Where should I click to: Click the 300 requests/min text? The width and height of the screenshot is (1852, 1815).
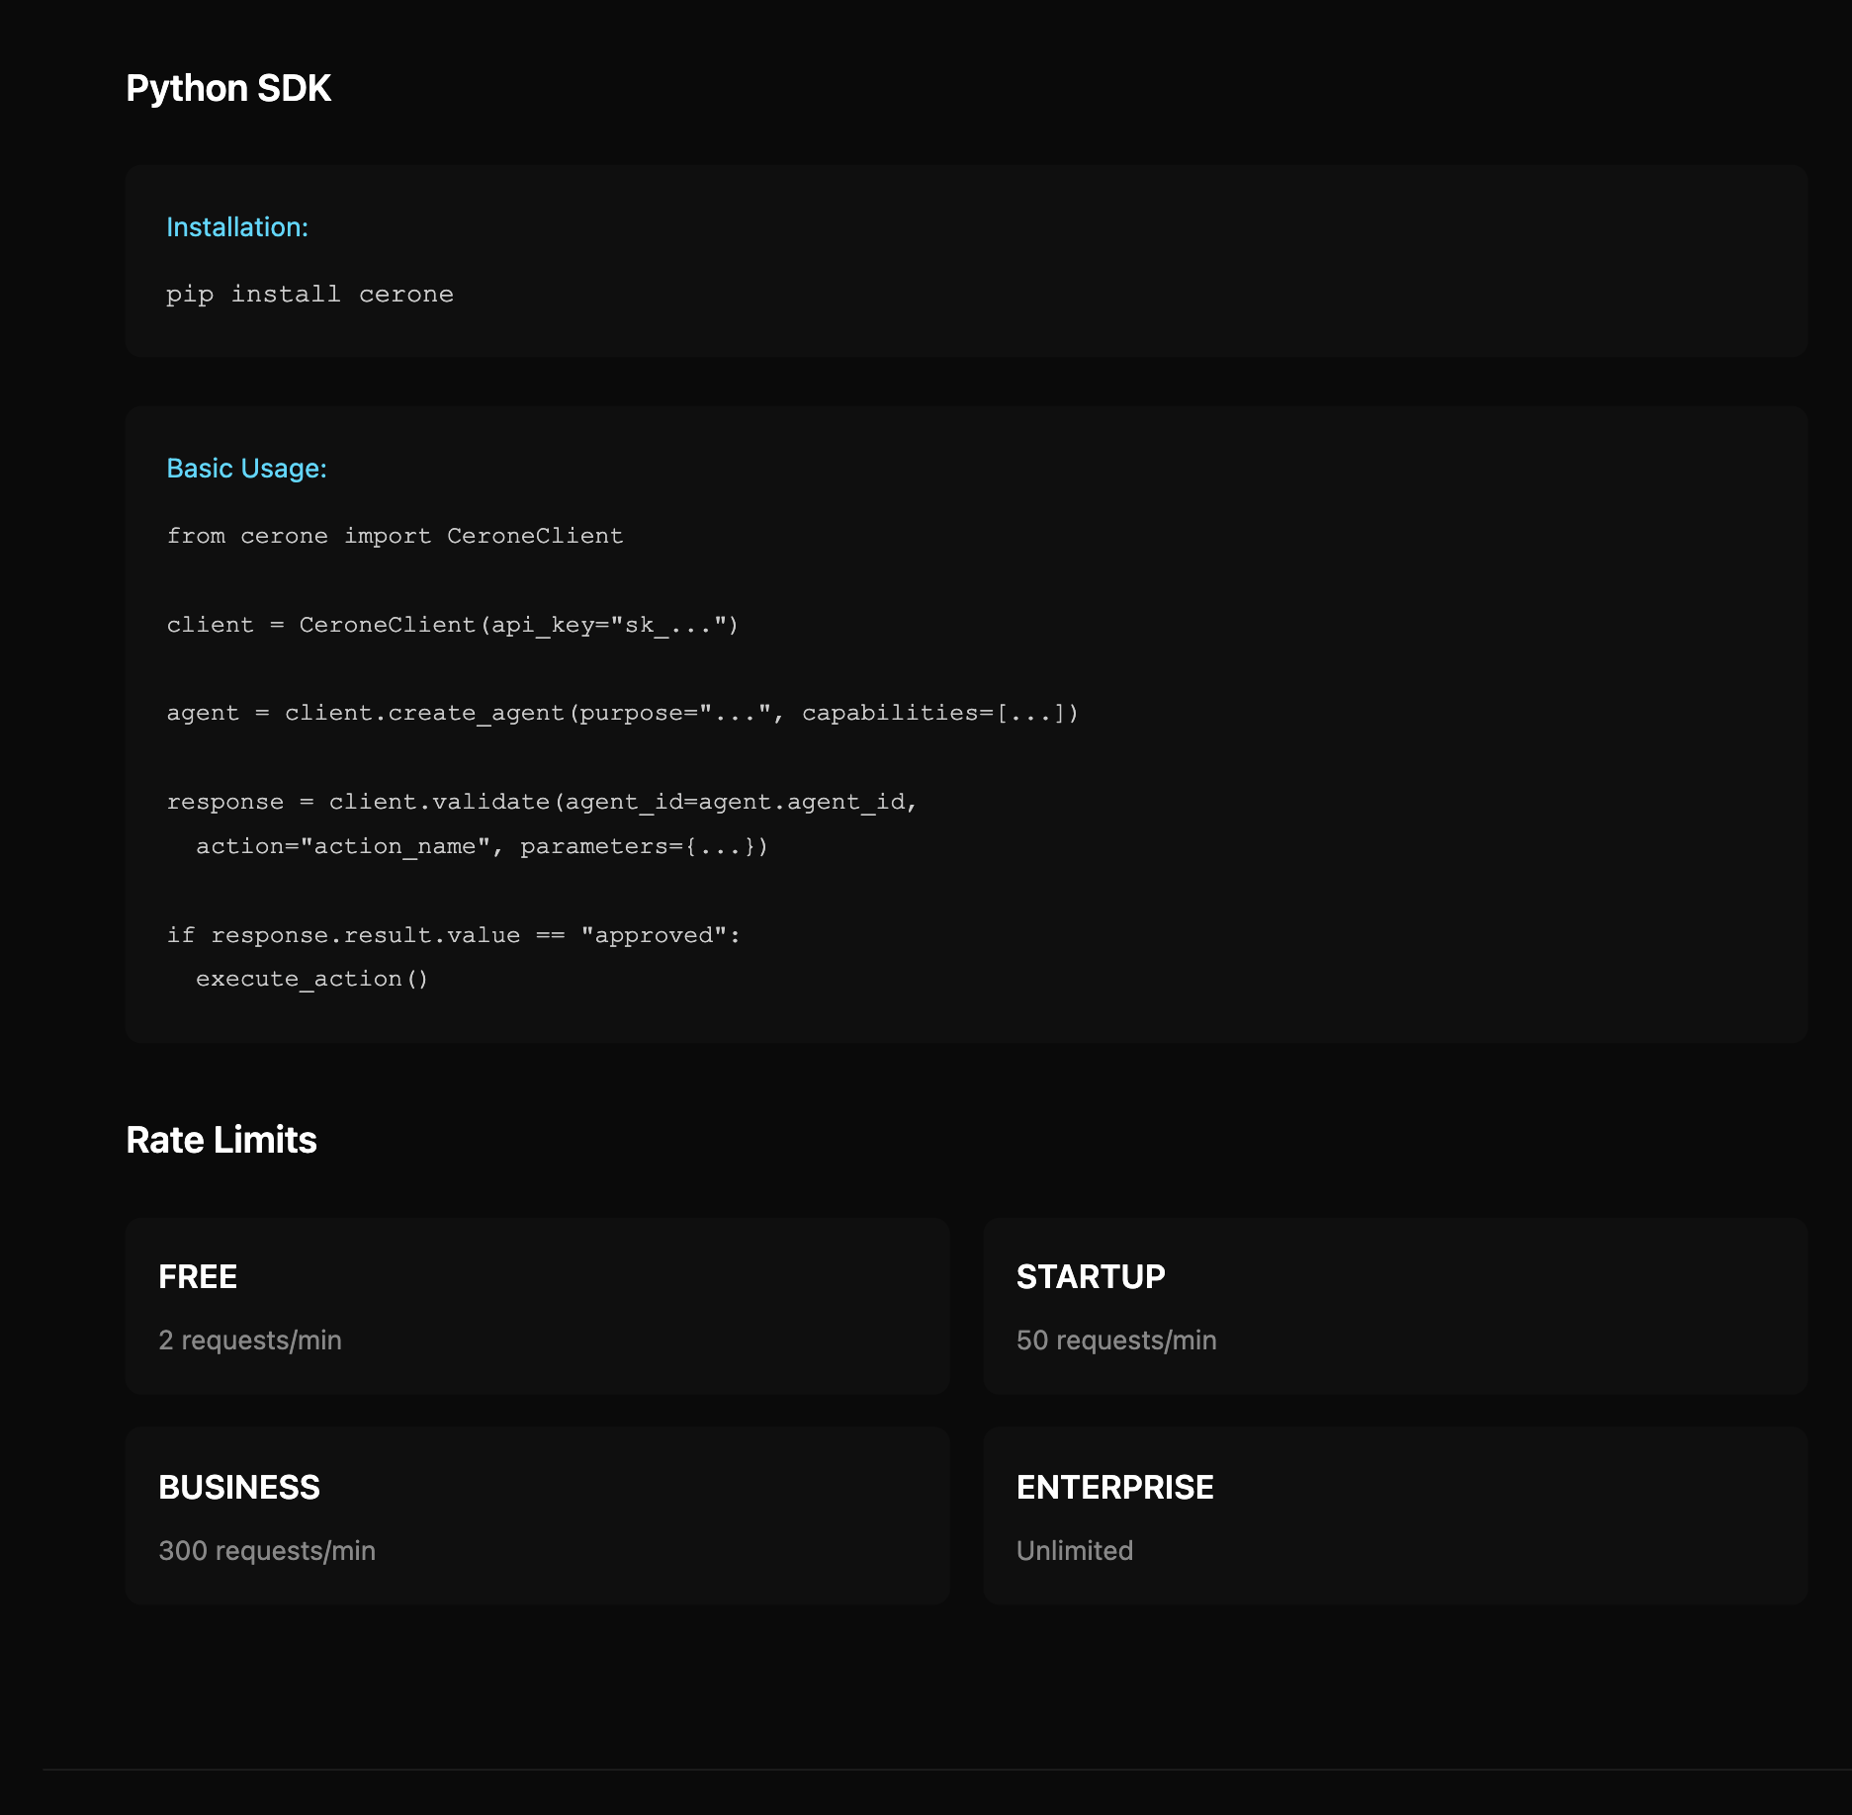tap(267, 1551)
